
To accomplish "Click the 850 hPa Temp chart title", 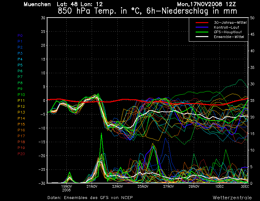I will click(147, 11).
